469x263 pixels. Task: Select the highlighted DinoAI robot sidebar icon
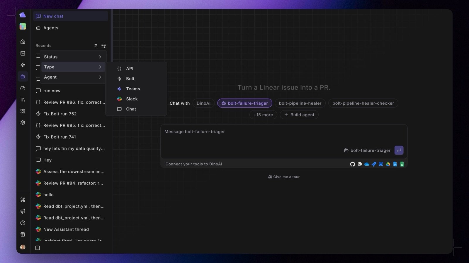23,77
